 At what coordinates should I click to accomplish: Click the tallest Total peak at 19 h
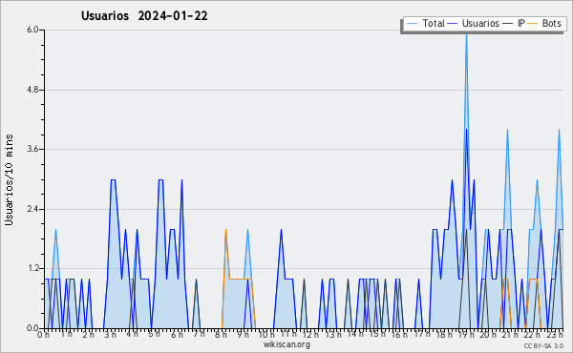click(x=466, y=35)
